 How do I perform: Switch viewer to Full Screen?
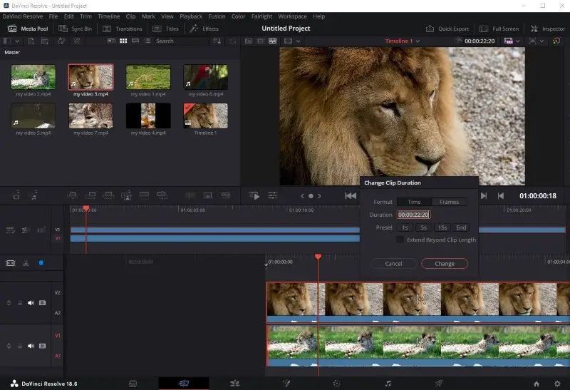point(499,29)
